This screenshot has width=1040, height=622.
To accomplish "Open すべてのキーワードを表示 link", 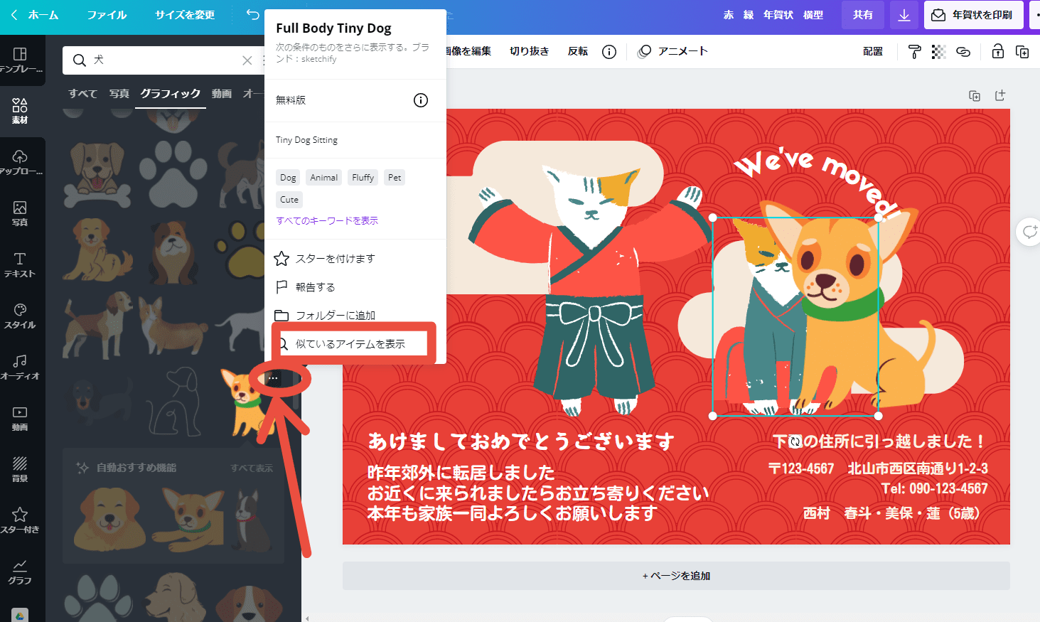I will click(326, 220).
